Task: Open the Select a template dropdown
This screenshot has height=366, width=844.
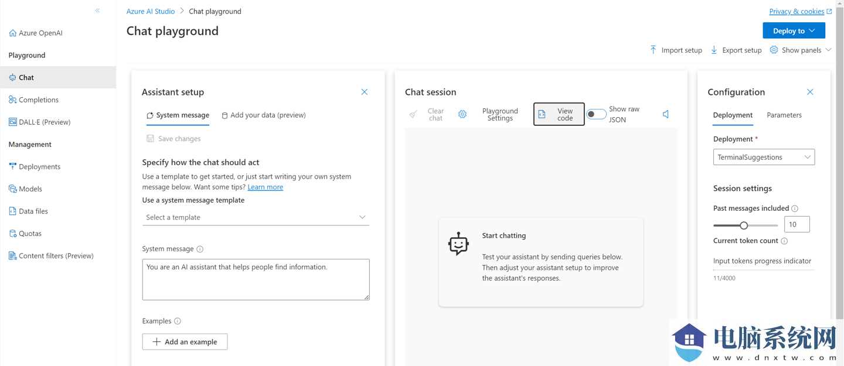Action: (x=256, y=217)
